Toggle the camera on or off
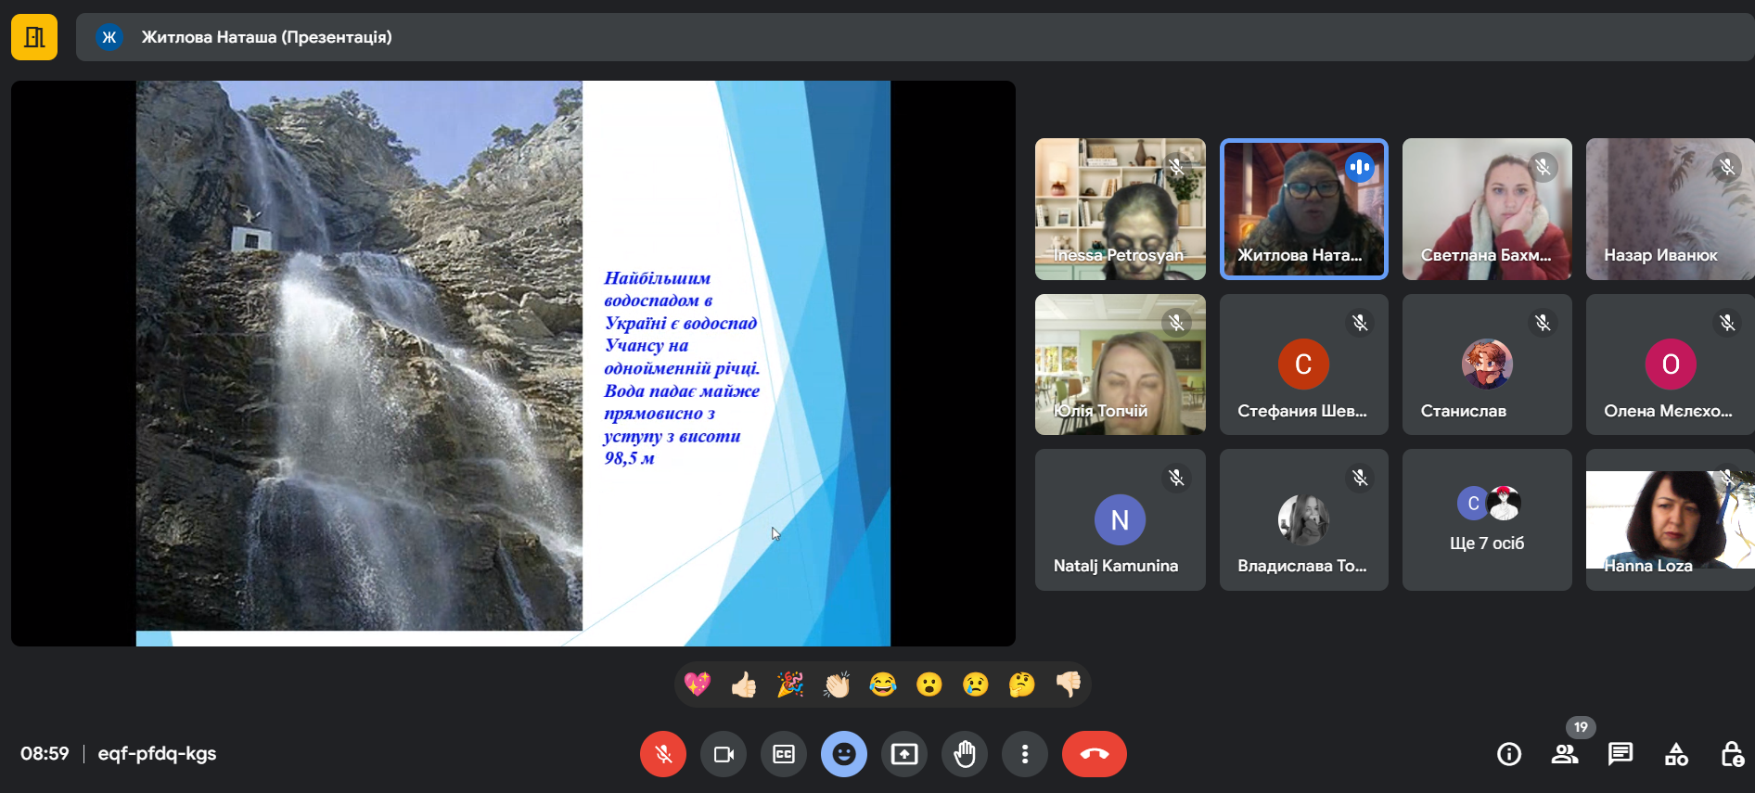Image resolution: width=1755 pixels, height=793 pixels. tap(724, 754)
